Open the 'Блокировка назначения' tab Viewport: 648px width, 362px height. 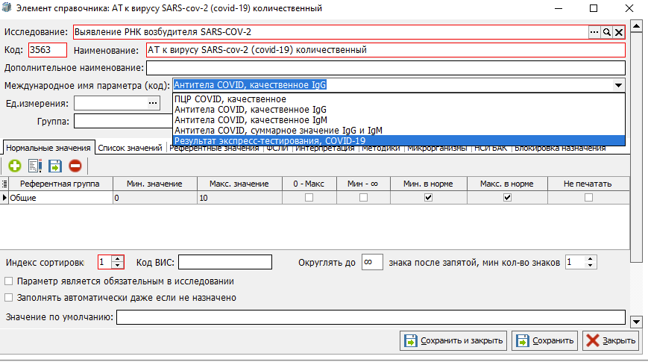[560, 148]
